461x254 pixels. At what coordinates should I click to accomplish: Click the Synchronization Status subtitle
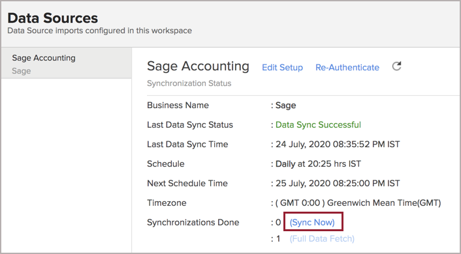(x=189, y=83)
